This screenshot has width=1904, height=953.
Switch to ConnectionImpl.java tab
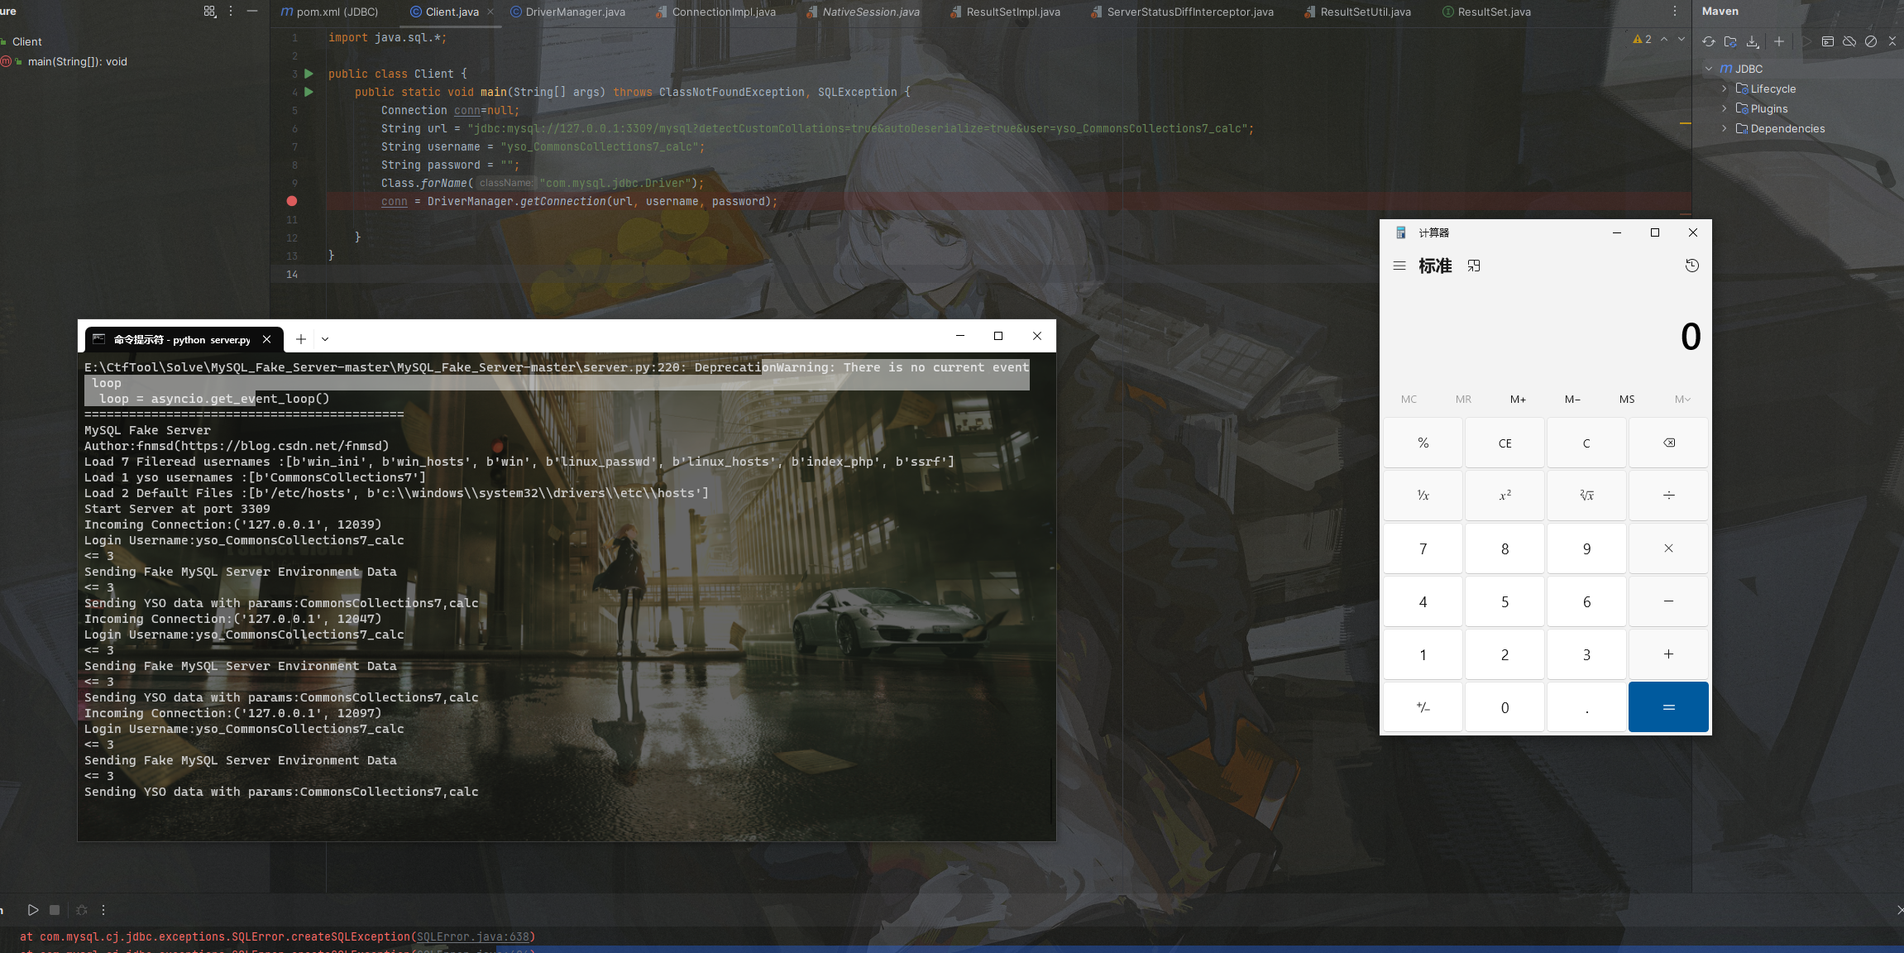(716, 12)
